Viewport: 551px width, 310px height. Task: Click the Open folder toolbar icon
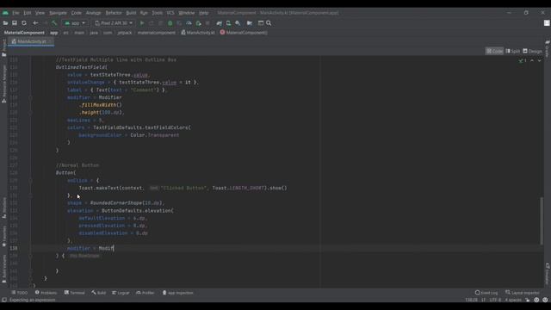[5, 23]
